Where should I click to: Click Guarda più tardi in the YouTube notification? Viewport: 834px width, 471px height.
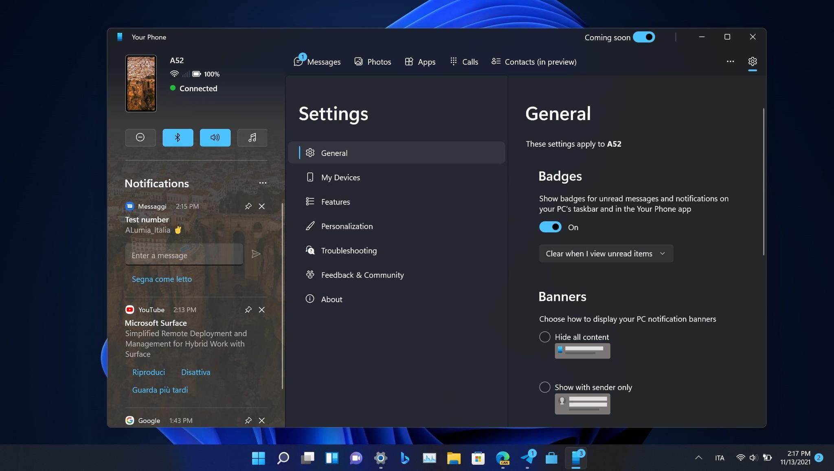(160, 390)
